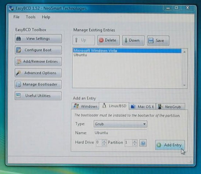Maximize the EasyBCD window

[x=177, y=8]
